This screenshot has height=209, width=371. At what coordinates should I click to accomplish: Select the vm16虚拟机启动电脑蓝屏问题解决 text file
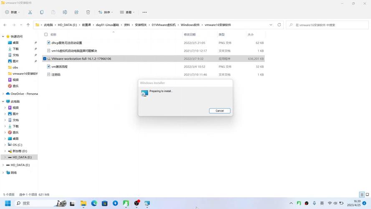74,51
